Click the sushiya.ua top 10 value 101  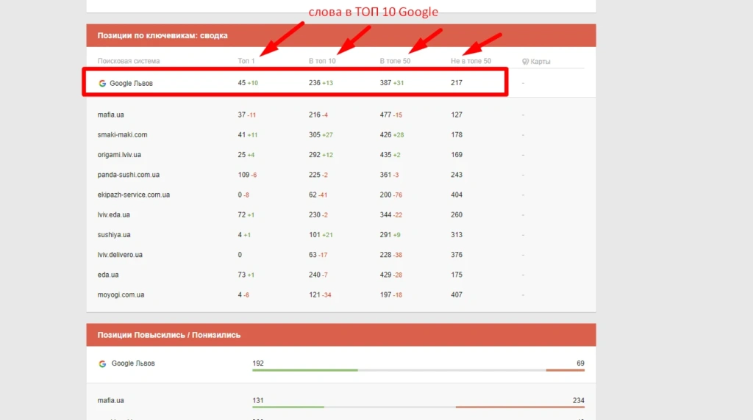pos(315,235)
